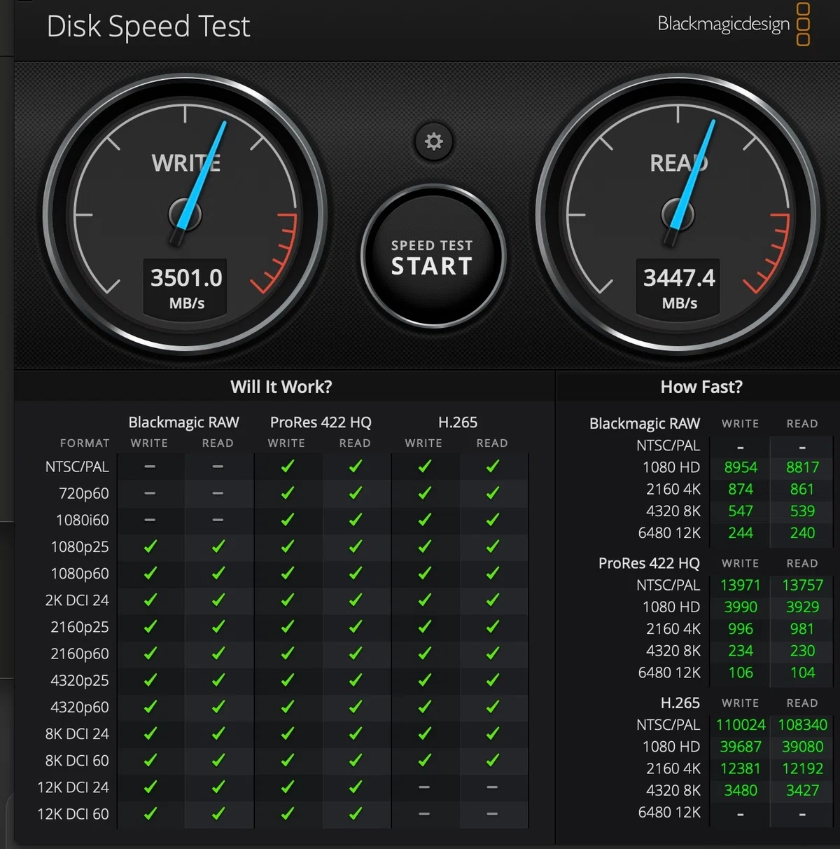The height and width of the screenshot is (849, 840).
Task: Click the 12K DCI 60 row label
Action: tap(73, 814)
